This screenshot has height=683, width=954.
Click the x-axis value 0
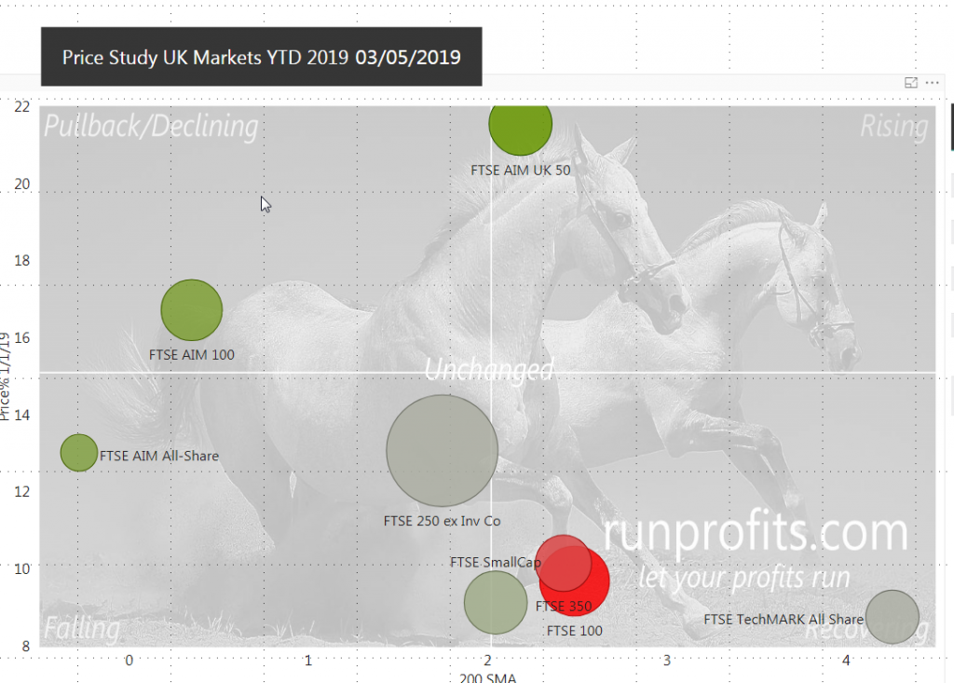(129, 661)
